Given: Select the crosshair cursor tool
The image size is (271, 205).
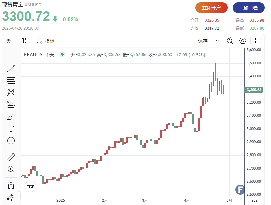Looking at the screenshot, I should [11, 57].
